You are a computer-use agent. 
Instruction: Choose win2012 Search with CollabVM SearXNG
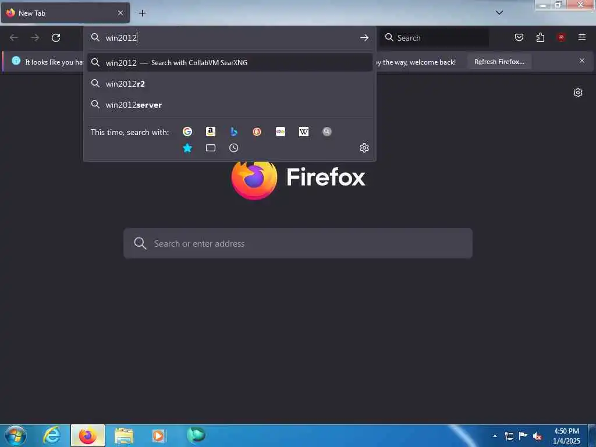[x=229, y=62]
